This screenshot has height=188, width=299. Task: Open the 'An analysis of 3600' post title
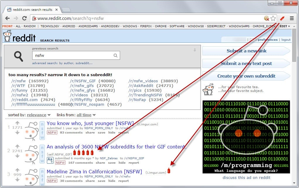pos(116,147)
